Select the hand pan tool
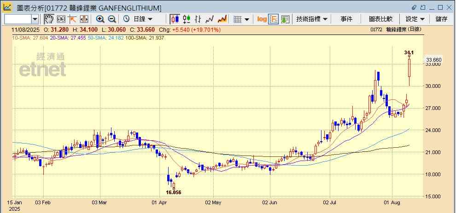456x213 pixels. point(49,19)
